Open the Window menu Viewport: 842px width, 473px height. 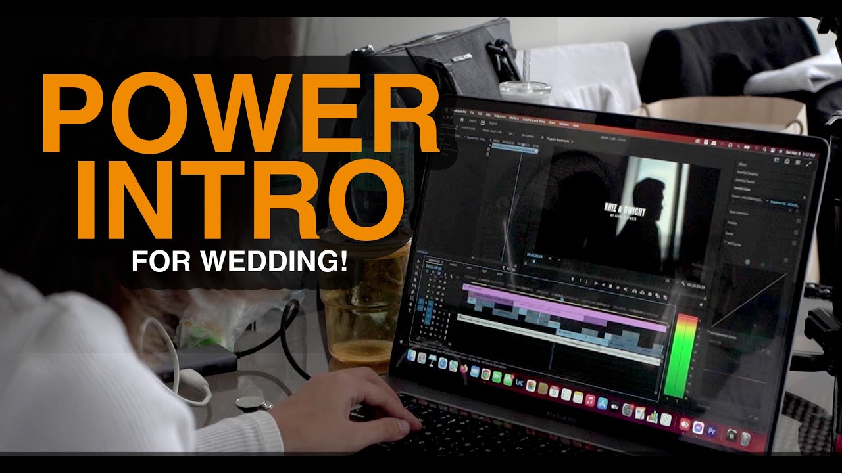(564, 124)
